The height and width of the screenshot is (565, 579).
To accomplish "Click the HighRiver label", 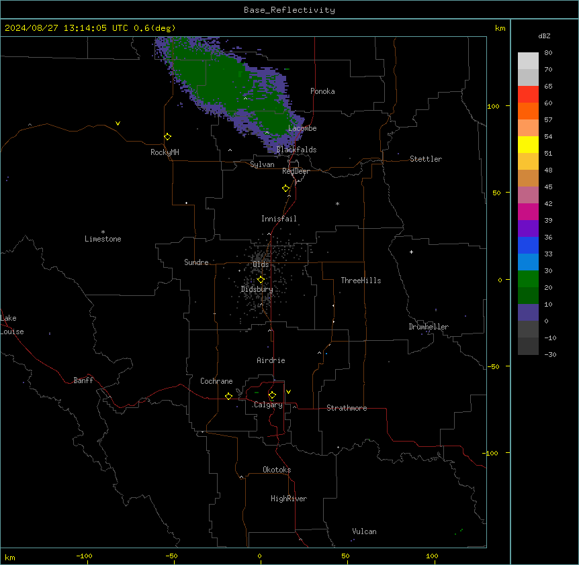I will 289,499.
